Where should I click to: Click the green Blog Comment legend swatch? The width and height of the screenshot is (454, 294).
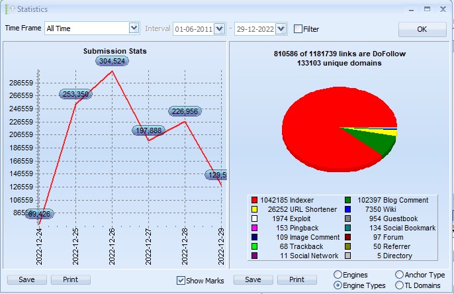click(347, 200)
